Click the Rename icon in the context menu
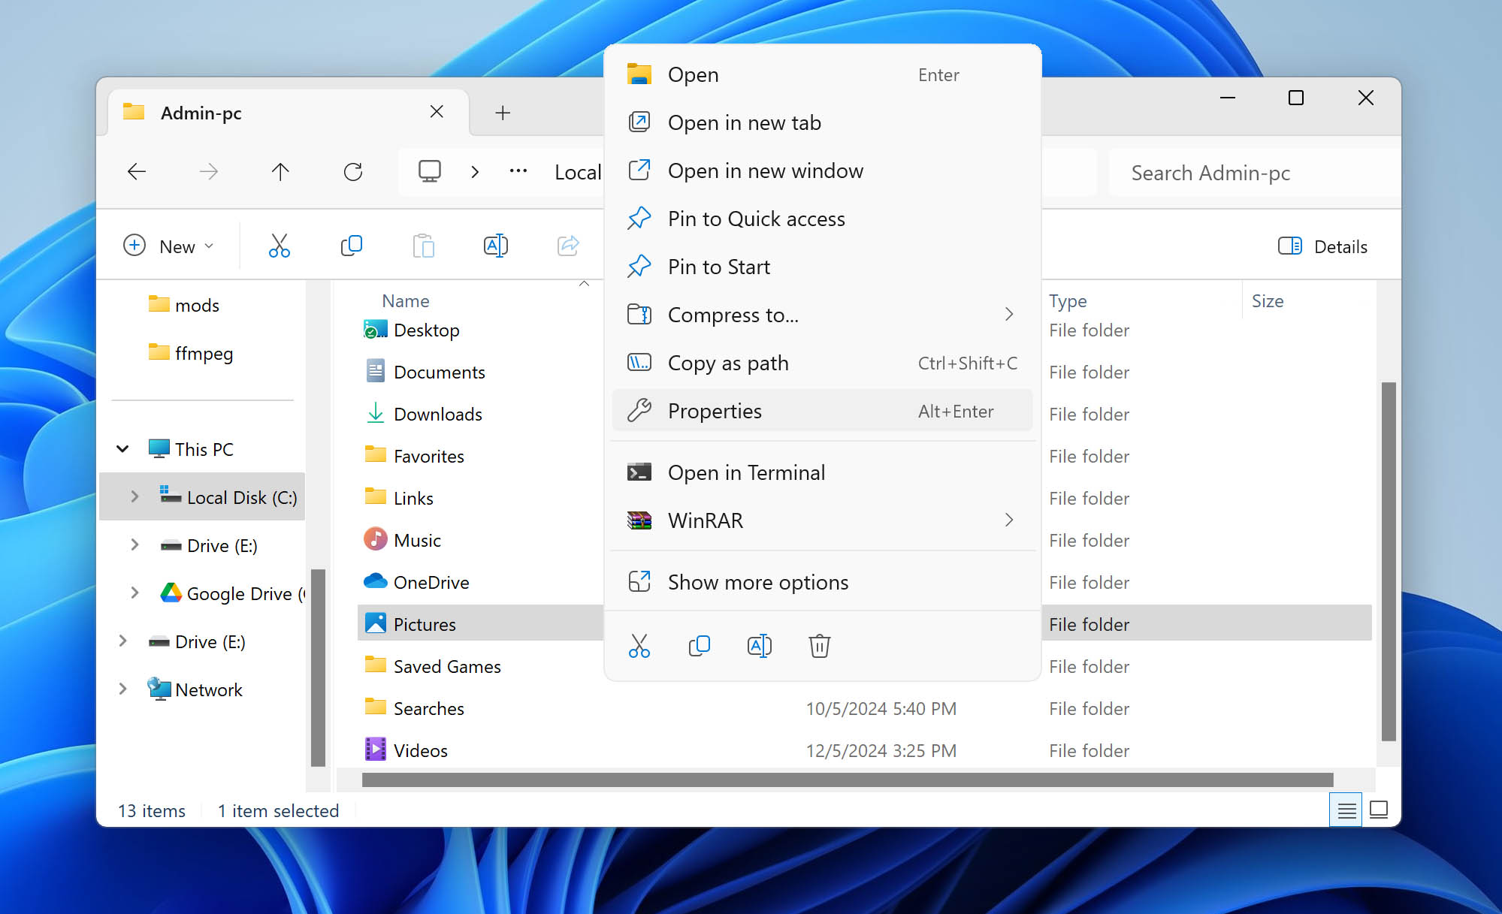1502x914 pixels. [760, 645]
